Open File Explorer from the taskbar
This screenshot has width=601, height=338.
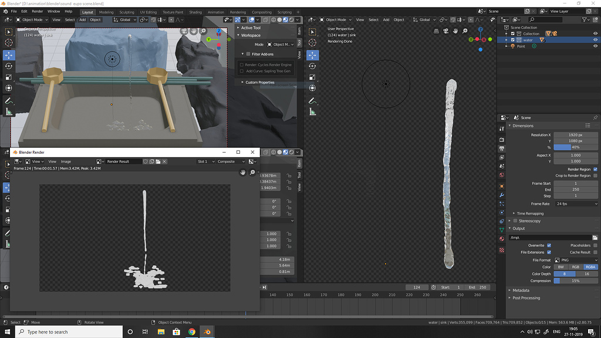(x=161, y=332)
